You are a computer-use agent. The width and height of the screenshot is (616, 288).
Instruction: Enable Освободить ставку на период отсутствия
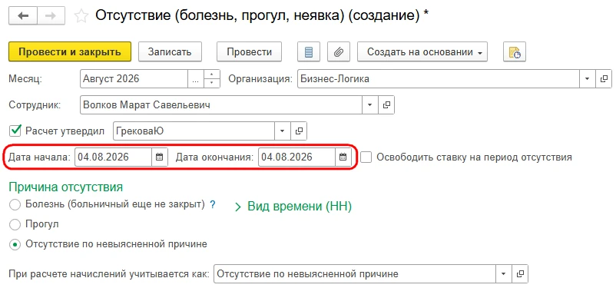tap(366, 157)
